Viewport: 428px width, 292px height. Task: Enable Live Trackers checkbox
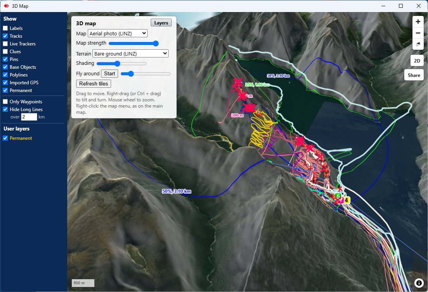[x=5, y=43]
